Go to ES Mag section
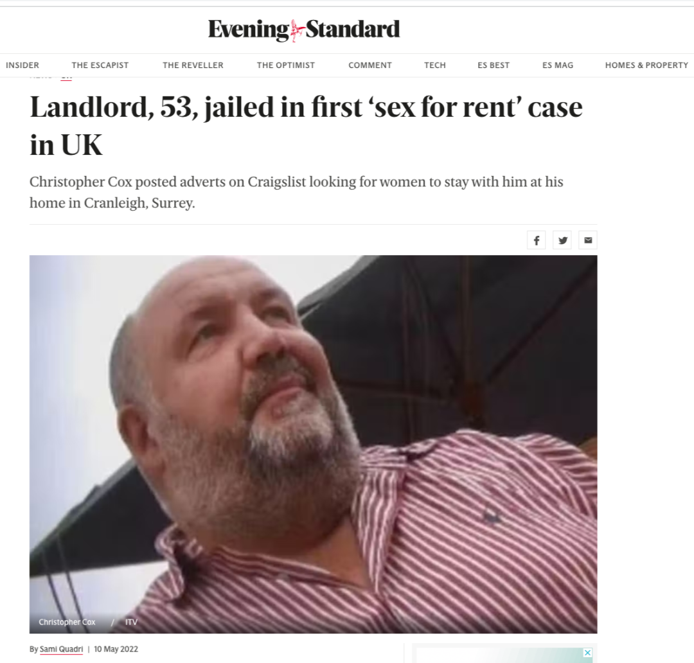Screen dimensions: 694x663 pyautogui.click(x=558, y=65)
